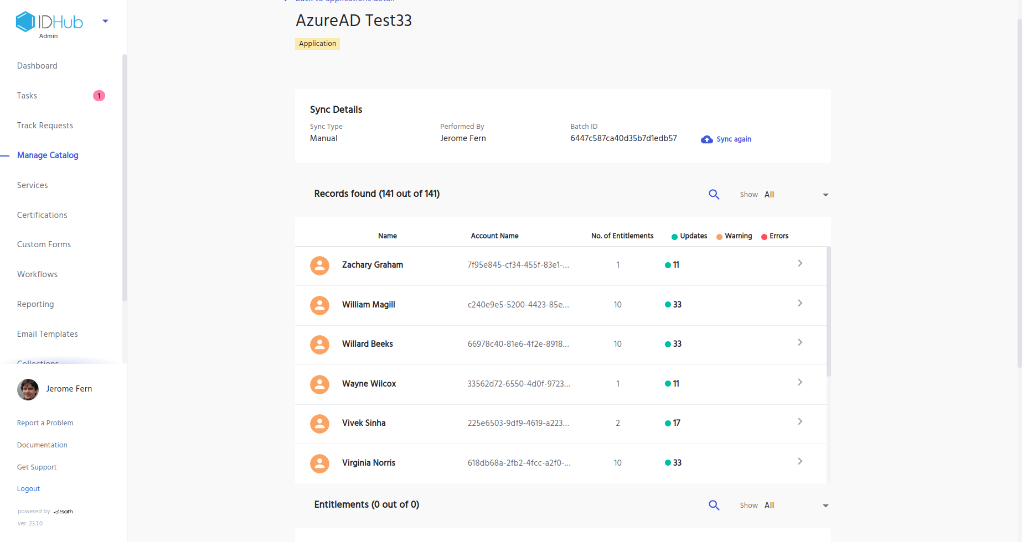Expand Virginia Norris's row chevron
This screenshot has height=542, width=1022.
point(799,461)
